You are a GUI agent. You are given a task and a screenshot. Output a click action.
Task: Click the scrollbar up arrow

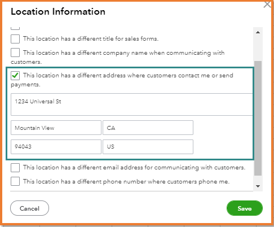258,32
